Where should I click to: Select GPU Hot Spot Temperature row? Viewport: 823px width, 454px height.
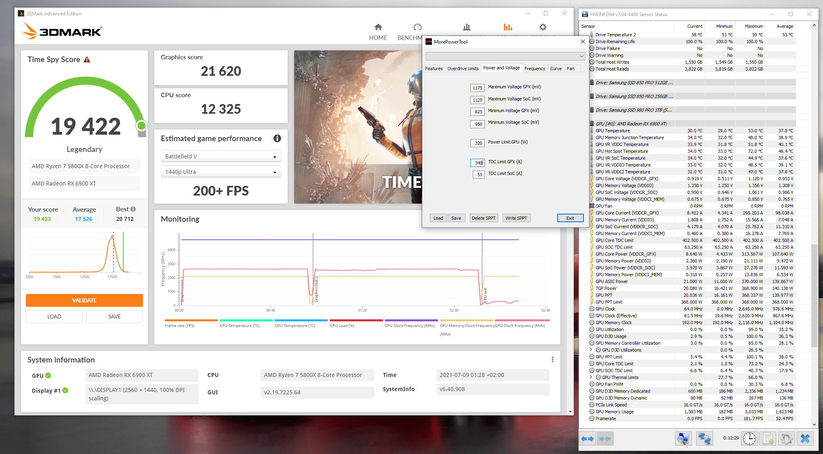coord(692,151)
